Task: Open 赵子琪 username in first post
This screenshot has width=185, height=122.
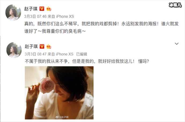Action: click(31, 9)
